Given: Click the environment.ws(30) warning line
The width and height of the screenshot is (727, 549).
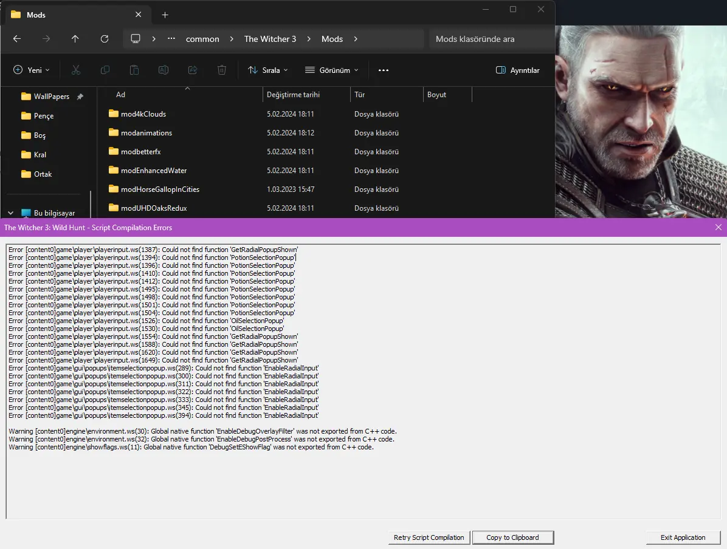Looking at the screenshot, I should click(x=202, y=431).
